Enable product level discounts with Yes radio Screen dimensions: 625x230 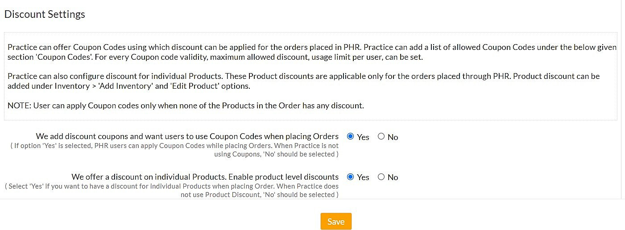[350, 177]
